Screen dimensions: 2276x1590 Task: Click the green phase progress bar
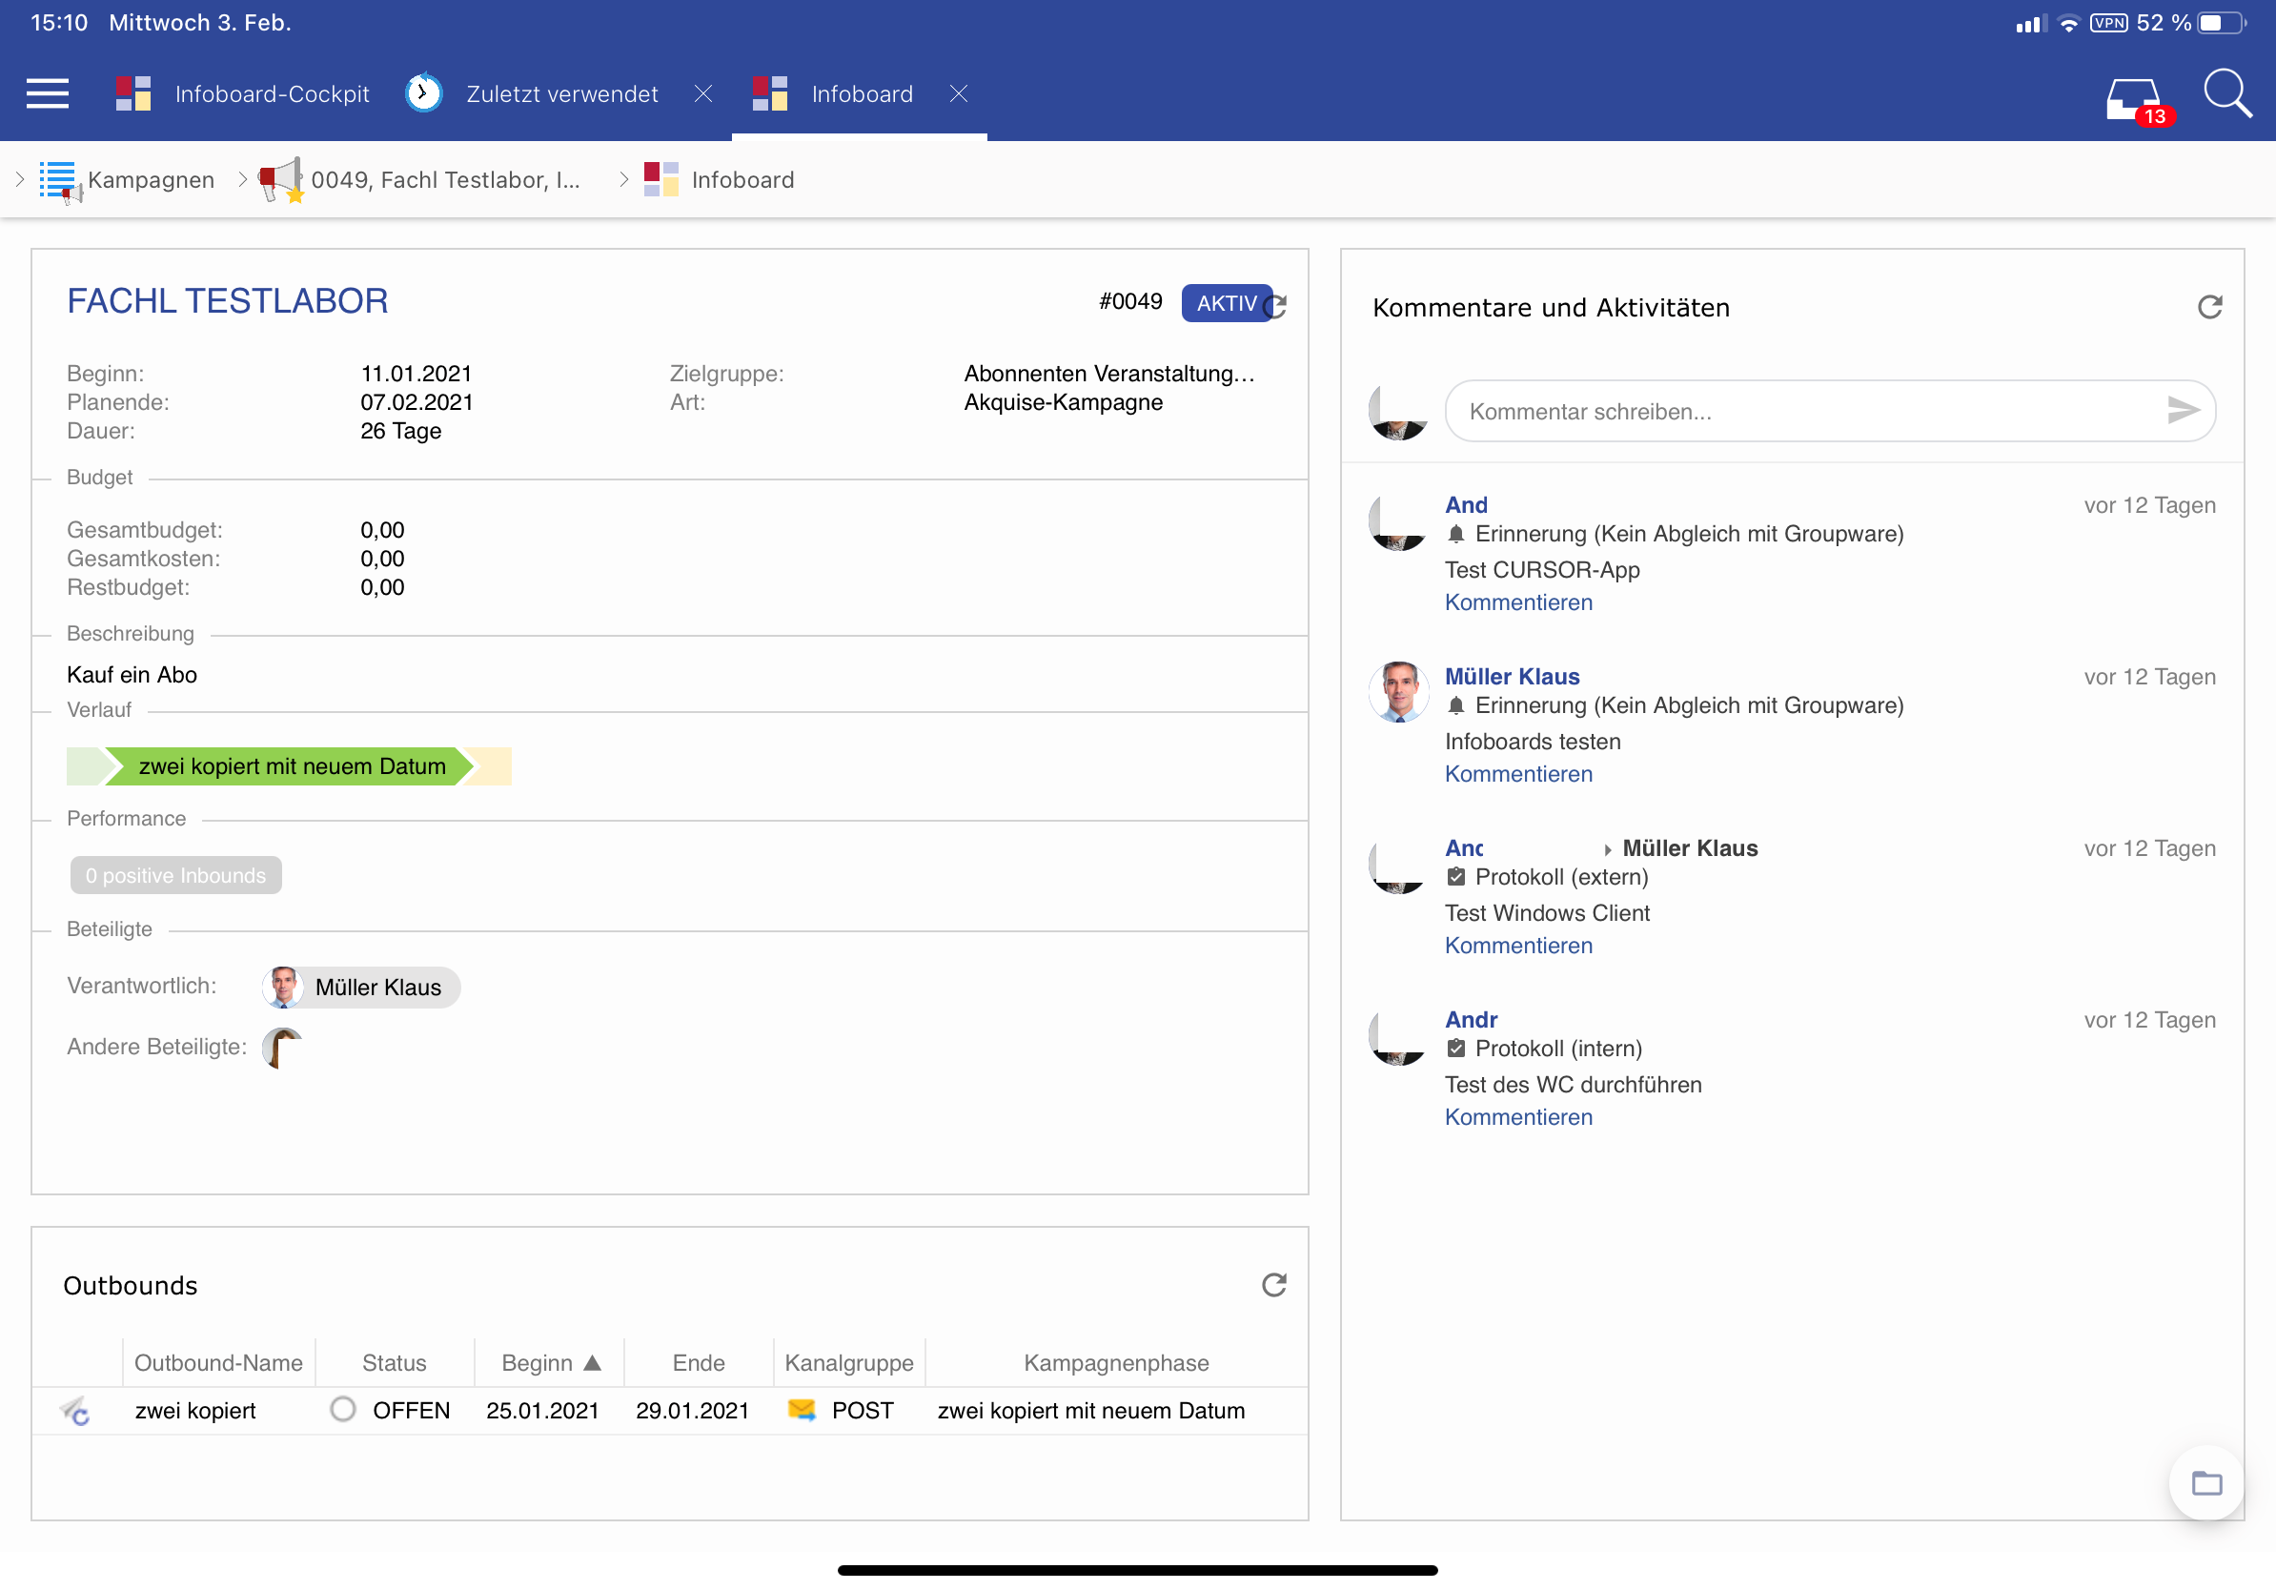[290, 766]
